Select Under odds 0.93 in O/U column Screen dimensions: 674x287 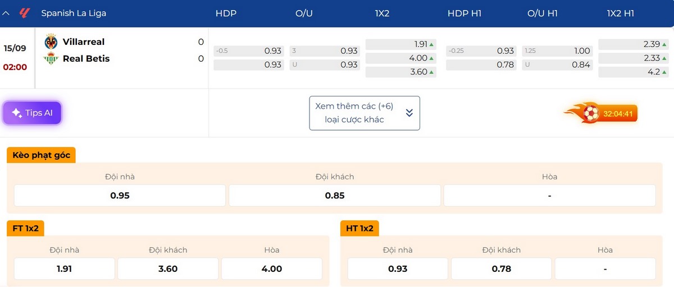[325, 64]
